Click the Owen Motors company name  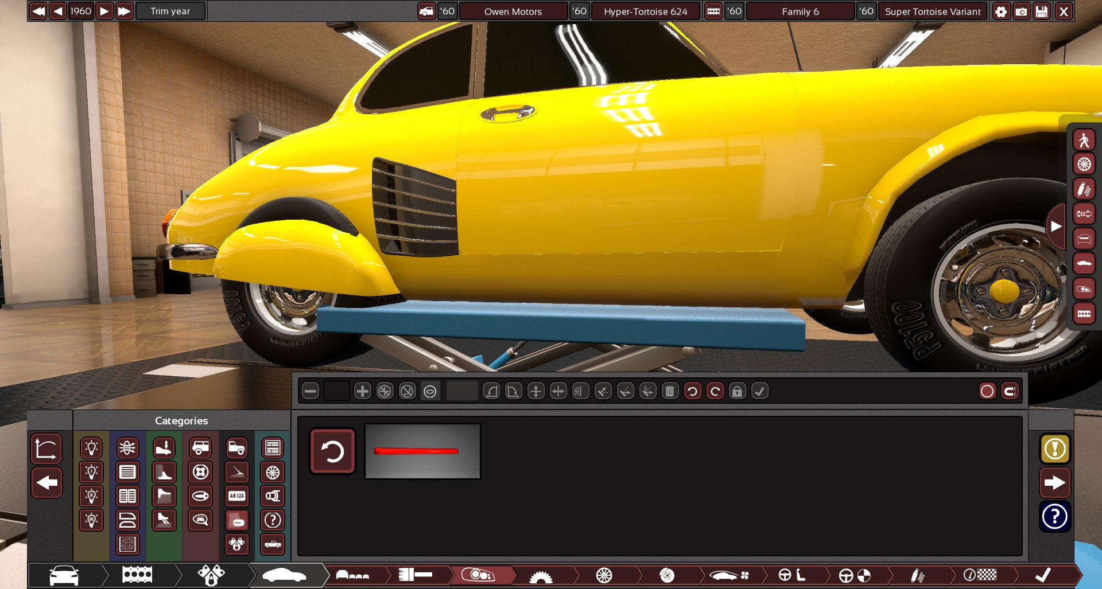tap(513, 11)
